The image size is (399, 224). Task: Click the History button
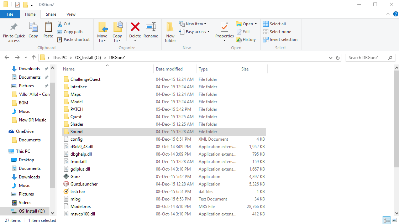point(246,40)
